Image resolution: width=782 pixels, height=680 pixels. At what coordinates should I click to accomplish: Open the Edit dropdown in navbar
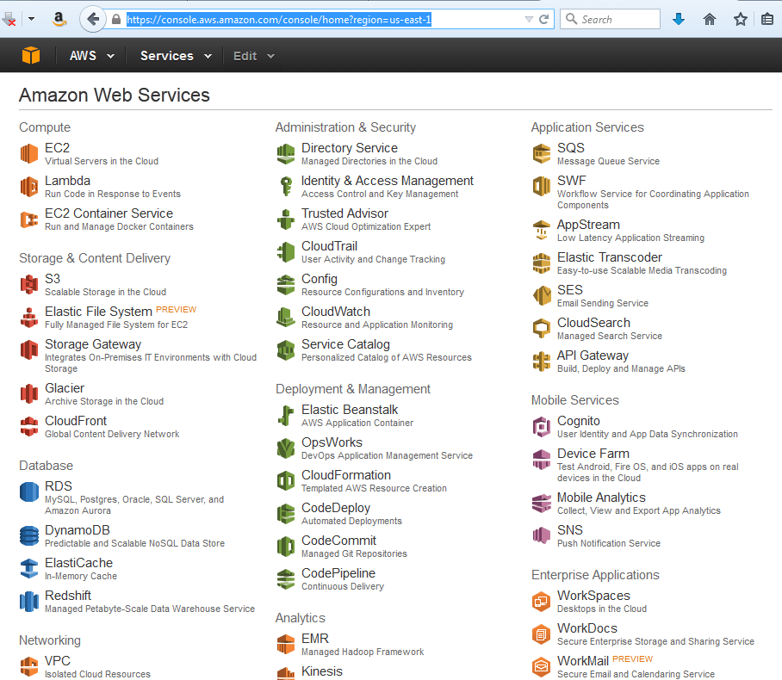(x=254, y=56)
